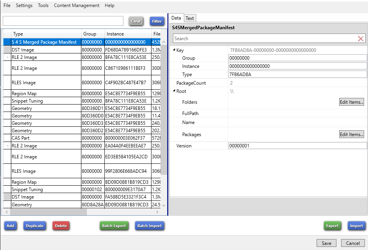Click the horizontal scrollbar right arrow
This screenshot has height=250, width=368.
[x=157, y=212]
